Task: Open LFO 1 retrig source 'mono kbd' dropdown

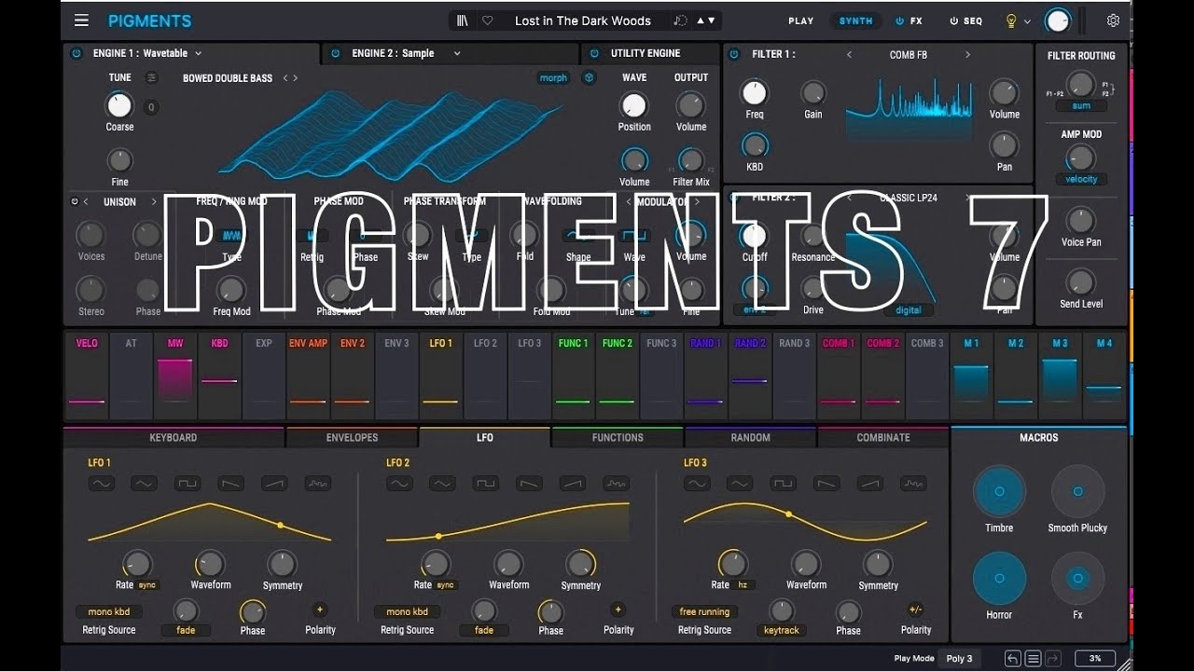Action: point(109,612)
